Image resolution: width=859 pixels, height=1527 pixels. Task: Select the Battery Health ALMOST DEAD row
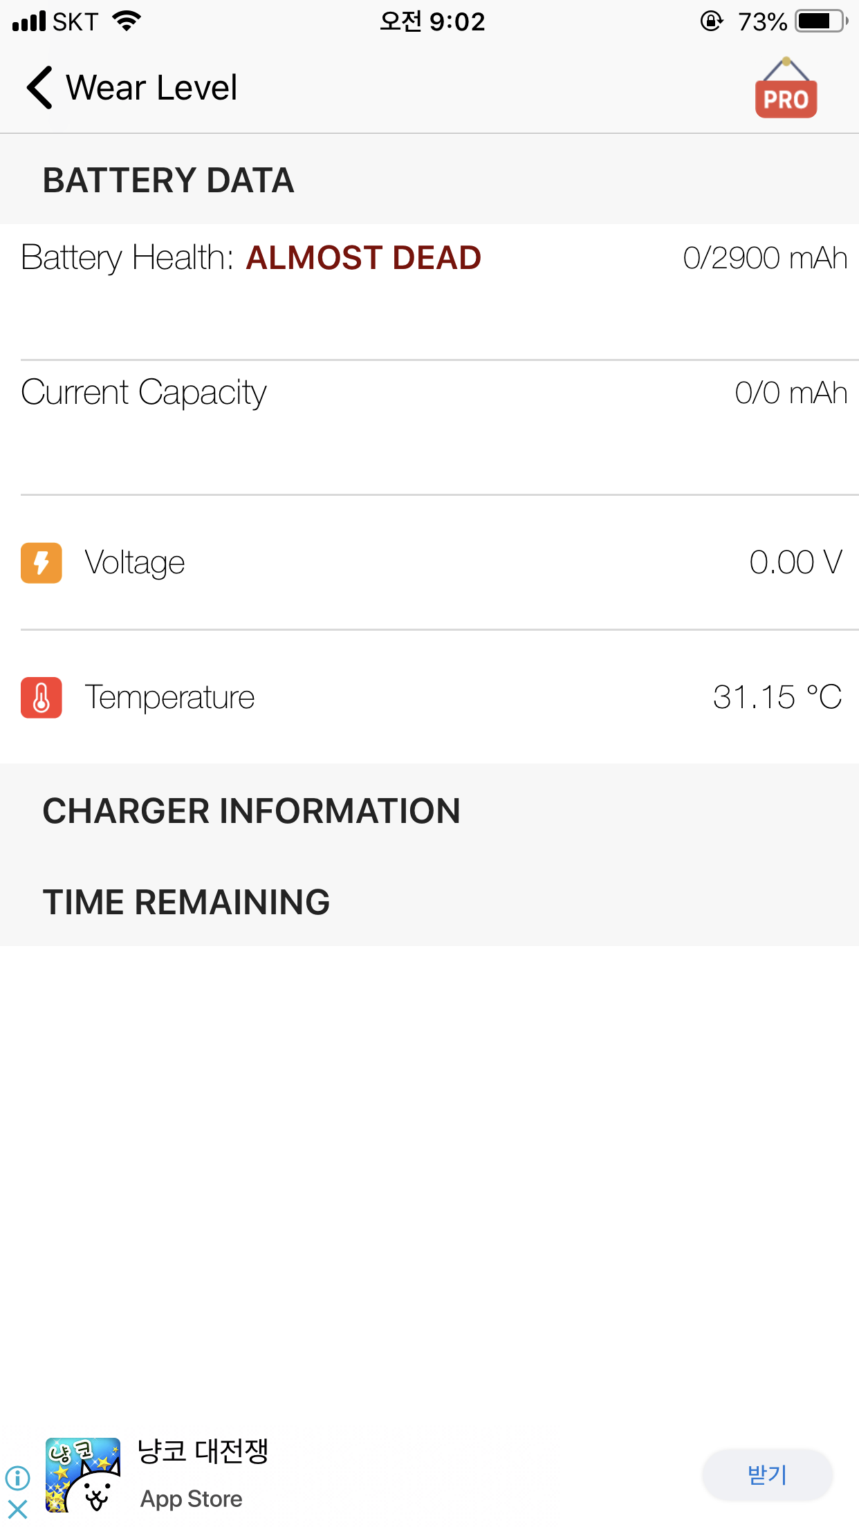429,292
